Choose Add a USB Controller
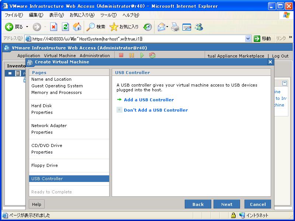Viewport: 295px width, 221px height. [149, 100]
